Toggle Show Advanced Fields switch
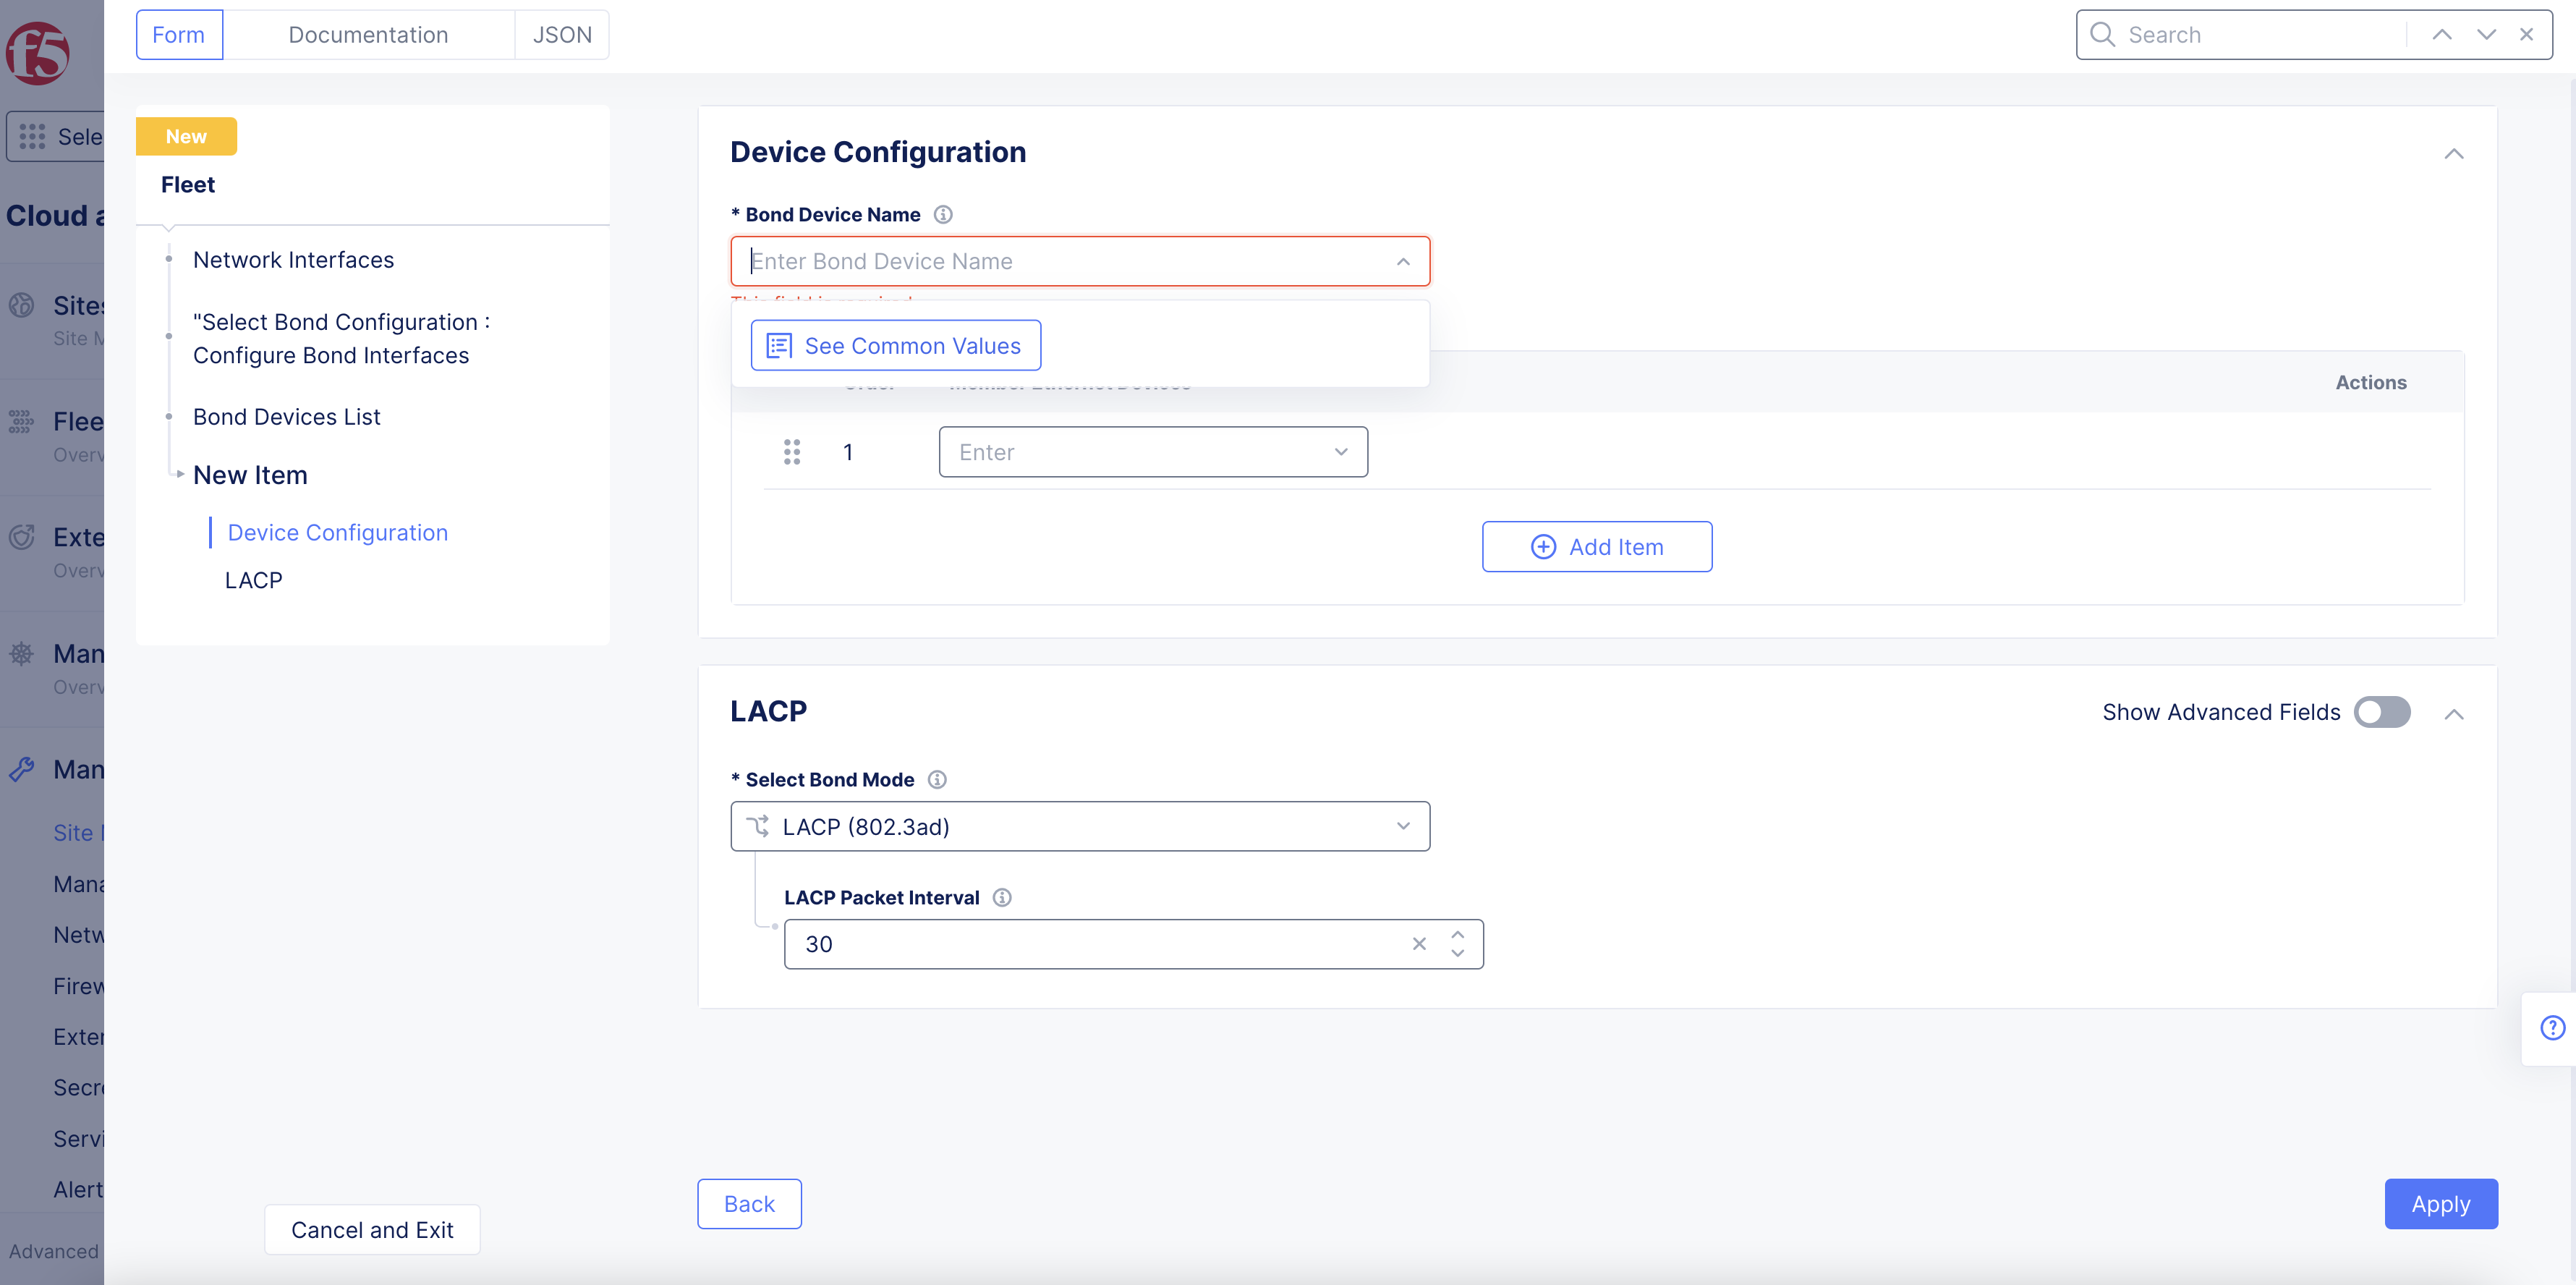2576x1285 pixels. (2382, 712)
